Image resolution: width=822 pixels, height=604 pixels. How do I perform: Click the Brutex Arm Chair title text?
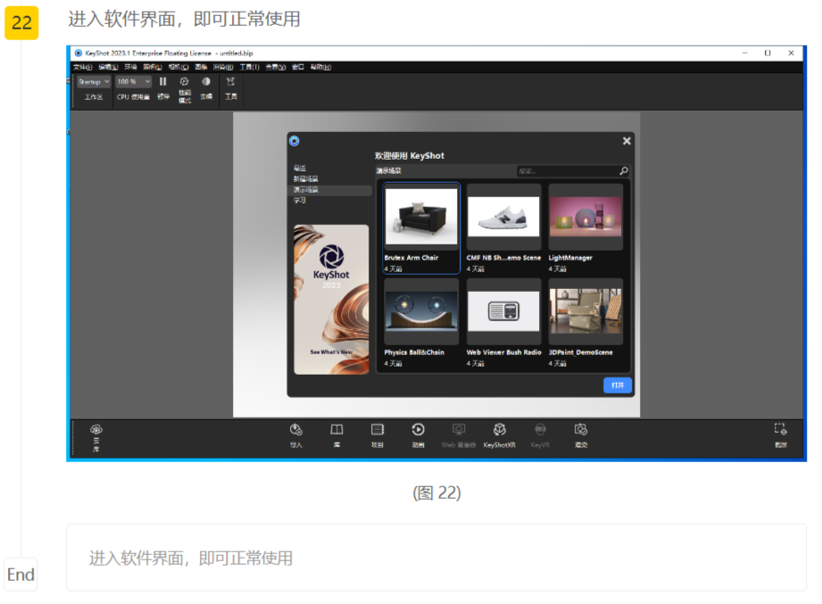[411, 258]
